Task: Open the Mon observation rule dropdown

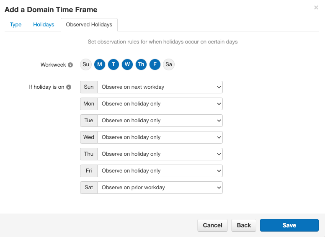Action: coord(160,104)
